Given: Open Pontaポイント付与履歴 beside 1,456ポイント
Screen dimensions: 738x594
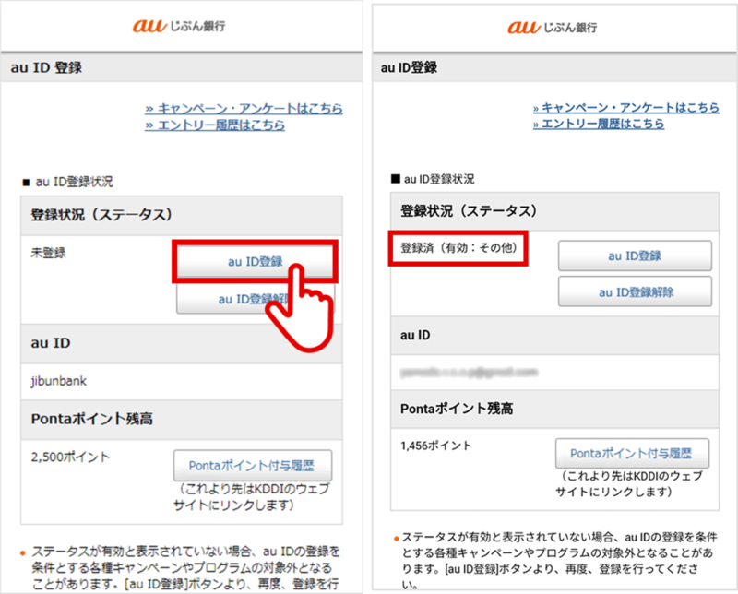Looking at the screenshot, I should [x=632, y=453].
